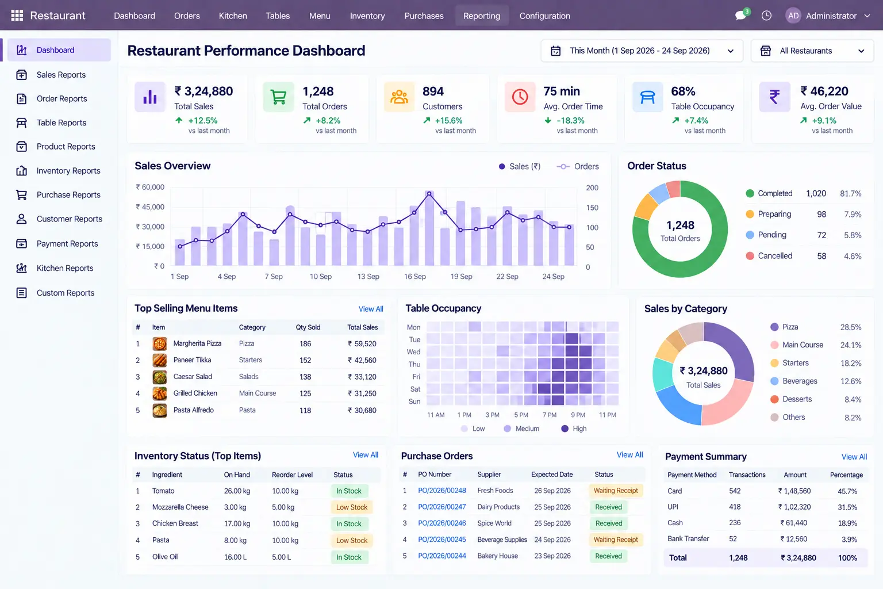Open the Inventory menu
Image resolution: width=883 pixels, height=589 pixels.
367,16
